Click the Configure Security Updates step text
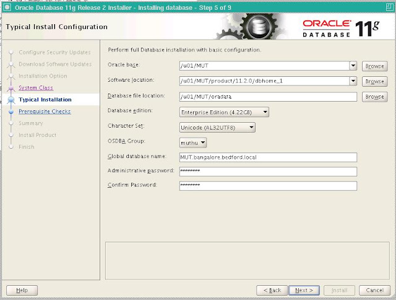 point(54,52)
